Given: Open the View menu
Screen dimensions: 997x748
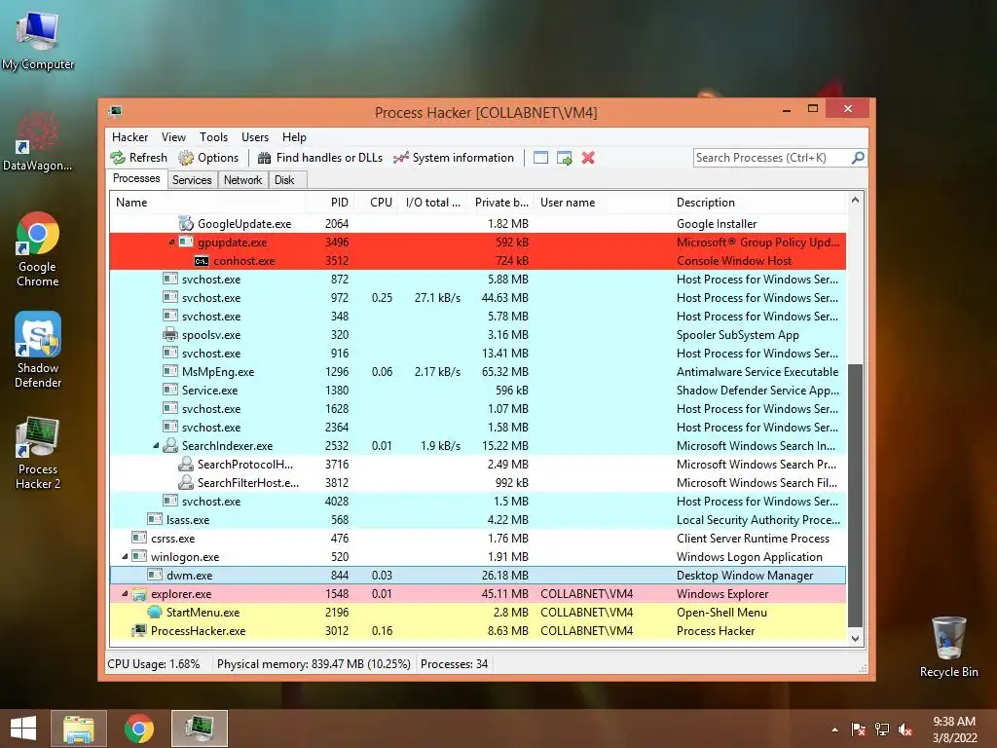Looking at the screenshot, I should click(x=173, y=137).
